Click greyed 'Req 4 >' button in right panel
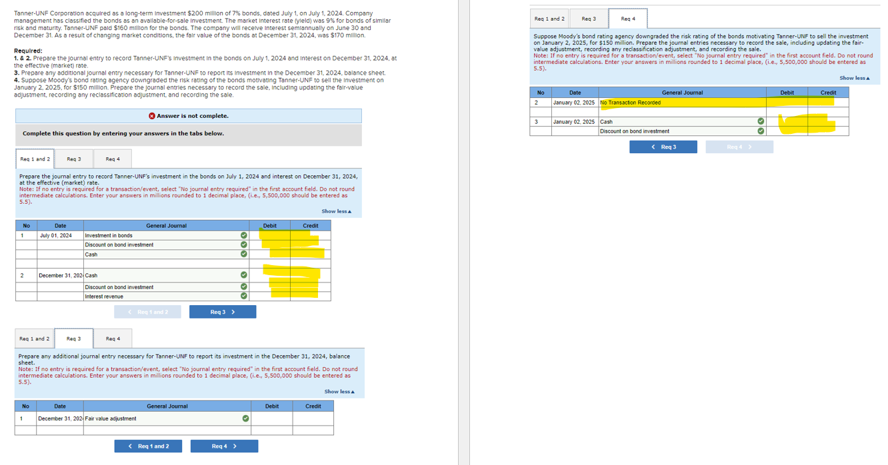Image resolution: width=888 pixels, height=465 pixels. 739,147
